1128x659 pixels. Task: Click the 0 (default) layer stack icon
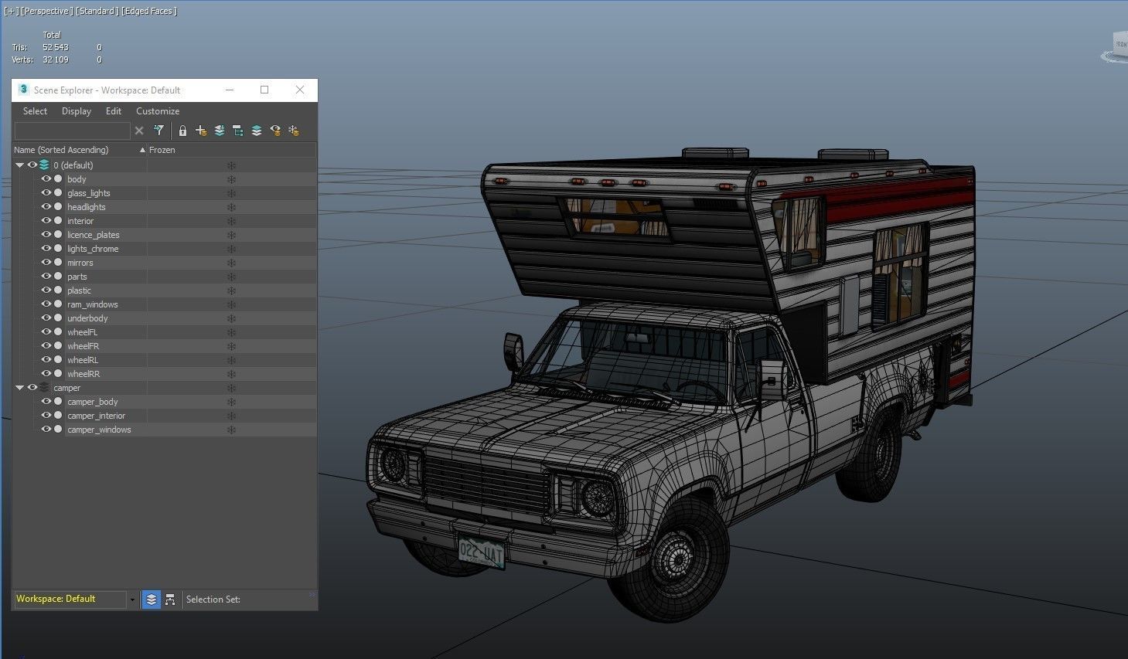click(x=44, y=165)
